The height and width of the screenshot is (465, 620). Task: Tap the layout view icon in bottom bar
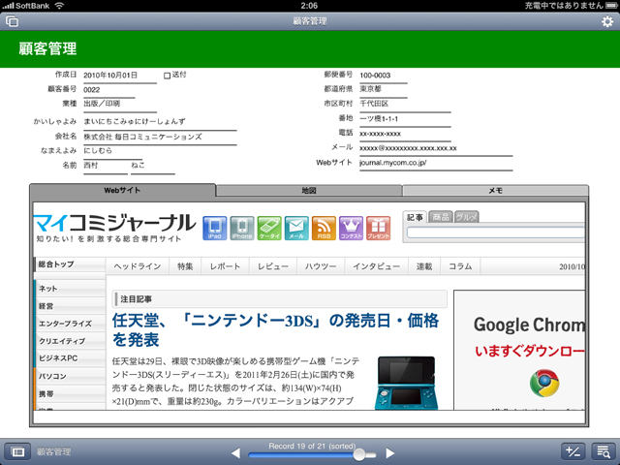17,451
